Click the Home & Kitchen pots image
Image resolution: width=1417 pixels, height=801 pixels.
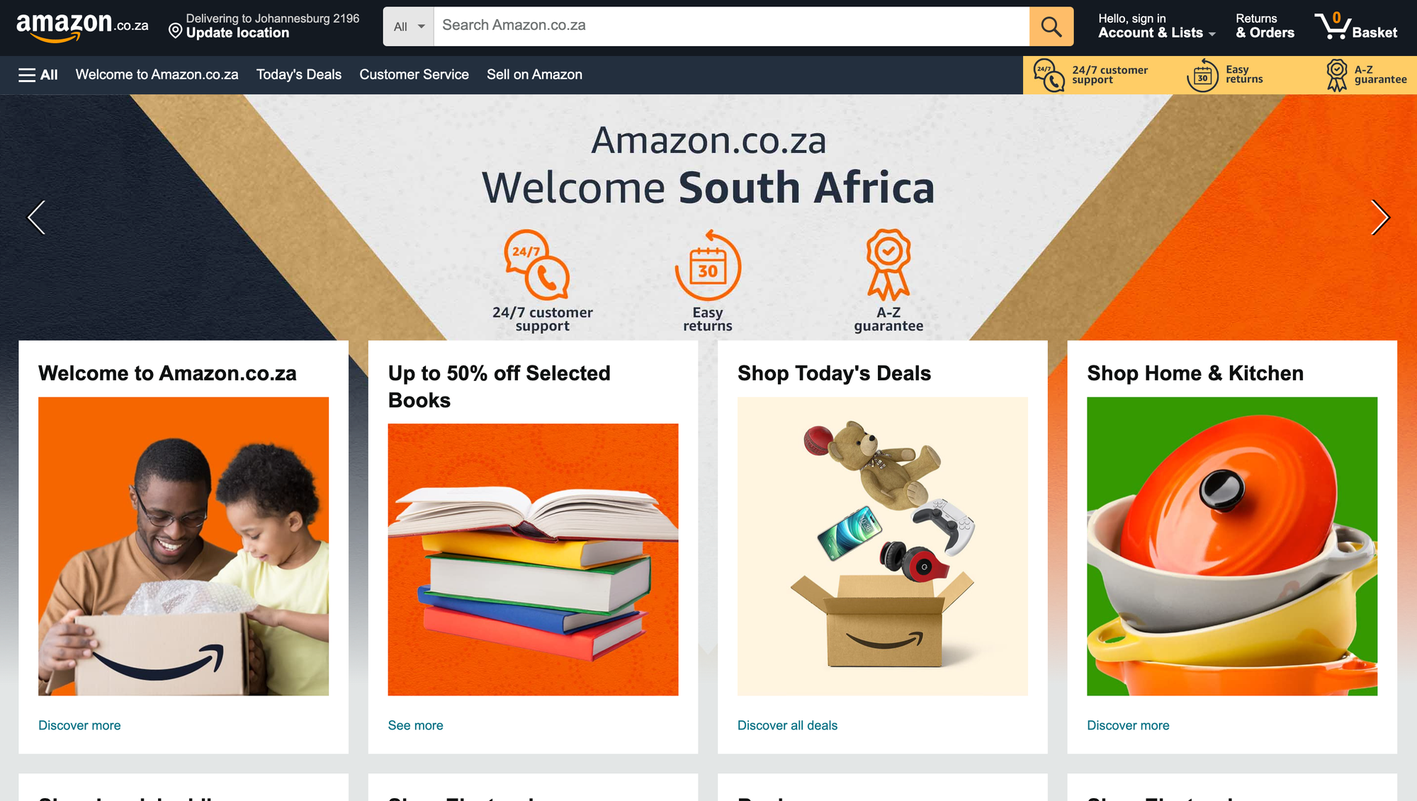pos(1232,546)
